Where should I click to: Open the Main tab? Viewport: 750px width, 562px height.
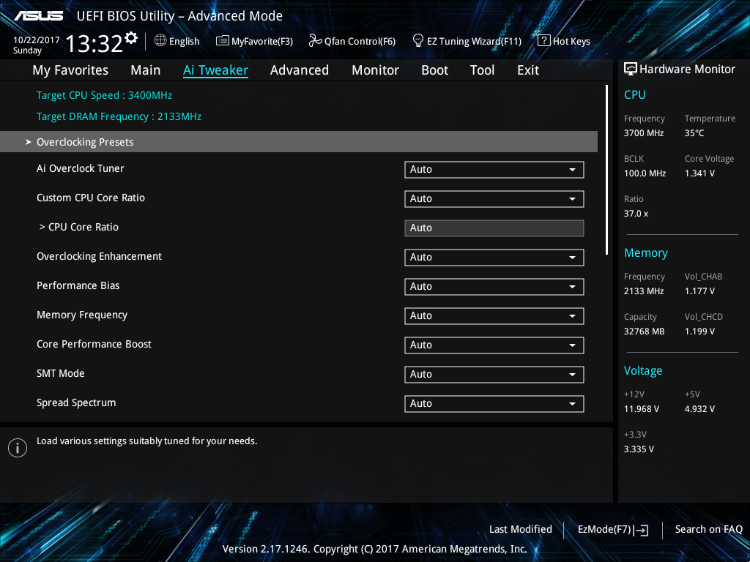(146, 70)
